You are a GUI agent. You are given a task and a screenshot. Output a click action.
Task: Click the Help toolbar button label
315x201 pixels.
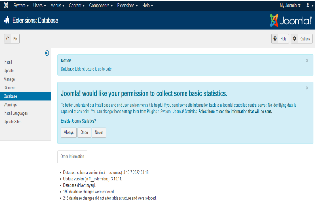(283, 39)
